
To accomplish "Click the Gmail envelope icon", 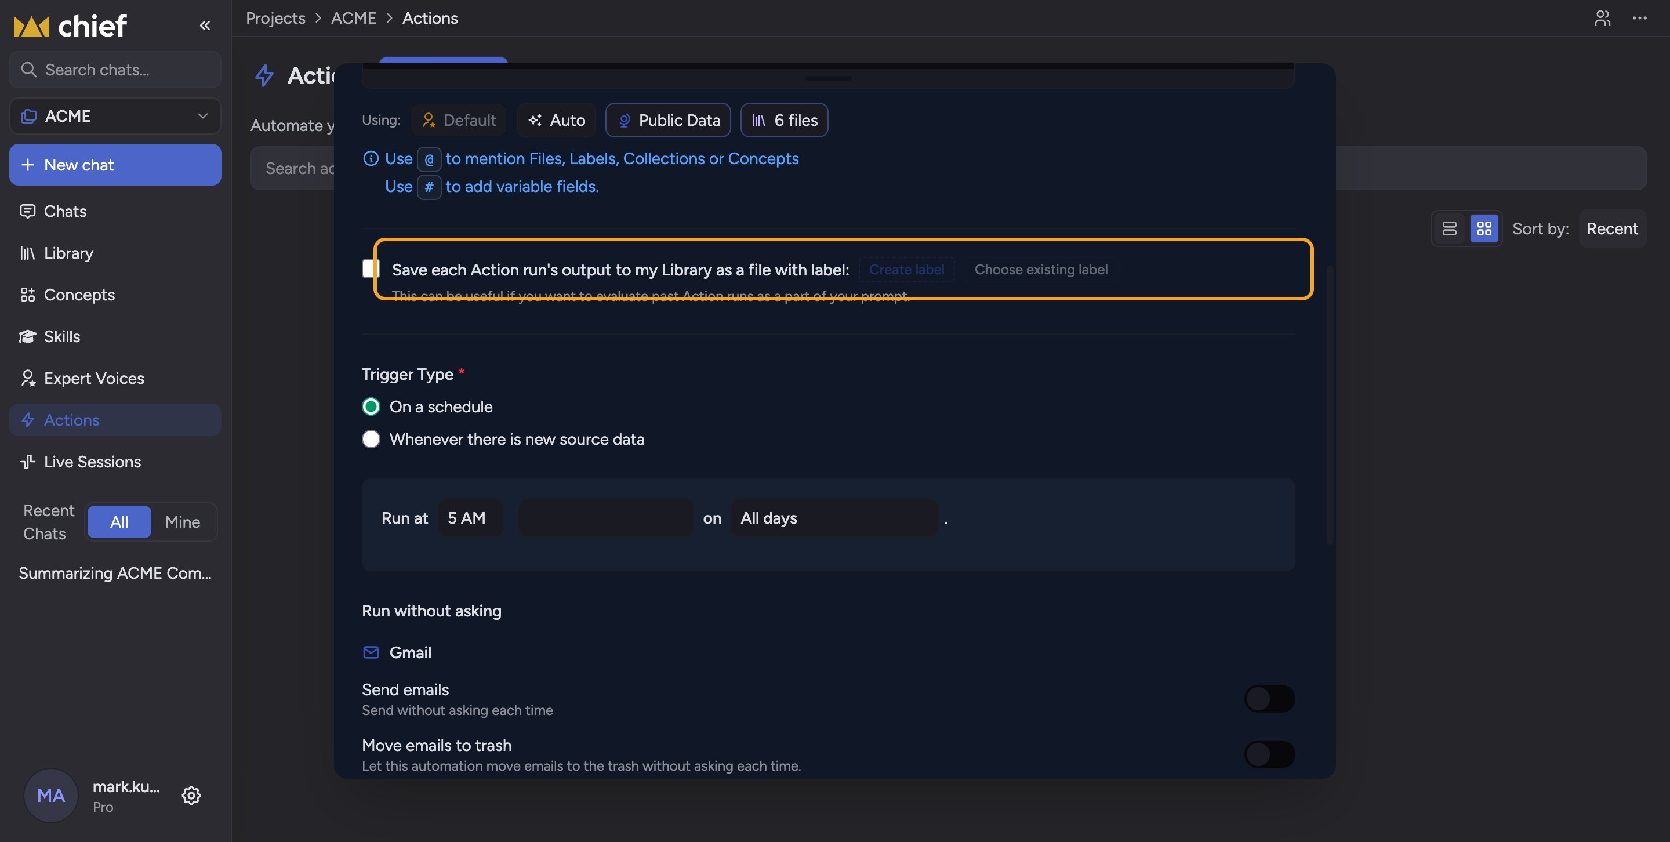I will pos(371,652).
